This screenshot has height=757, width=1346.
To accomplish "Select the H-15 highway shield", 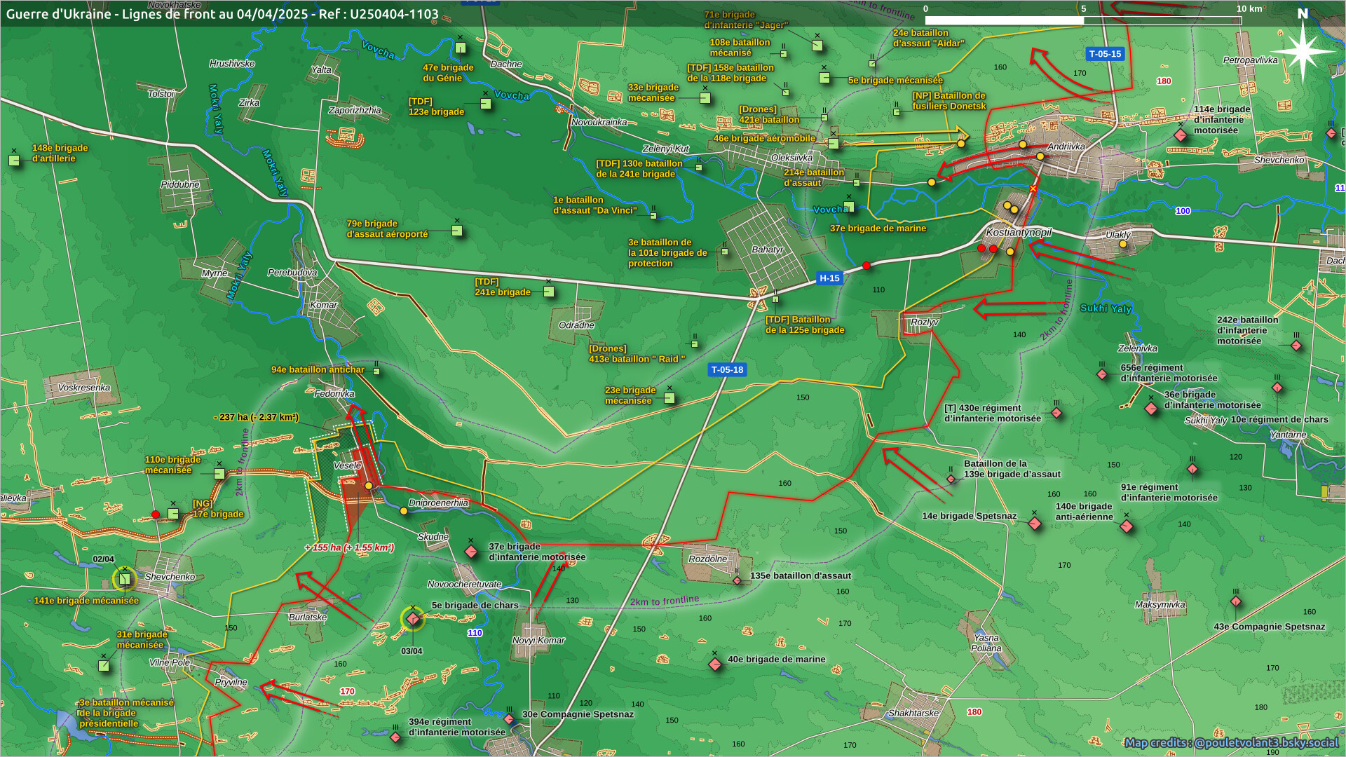I will 829,278.
